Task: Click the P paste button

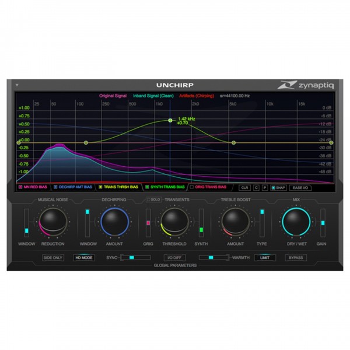Action: coord(265,188)
